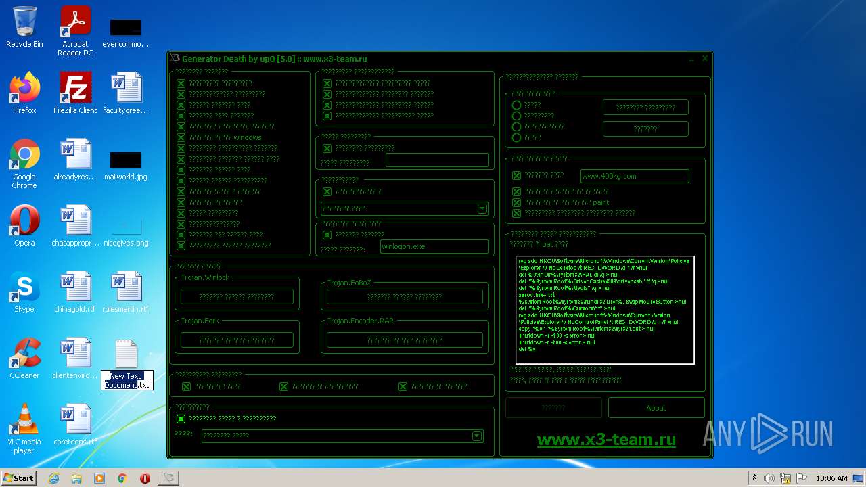The image size is (866, 487).
Task: Toggle checkbox beside the www.400kg.com field
Action: point(516,175)
